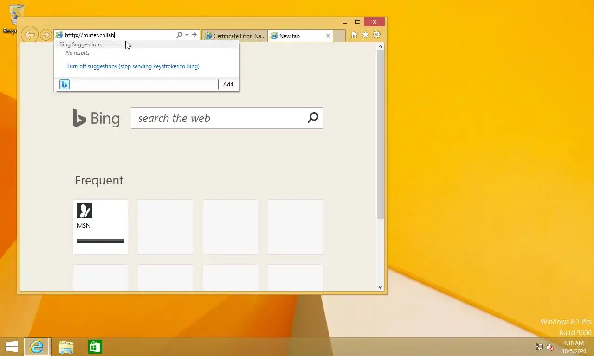The image size is (594, 356).
Task: Open the Windows Start button
Action: [11, 347]
